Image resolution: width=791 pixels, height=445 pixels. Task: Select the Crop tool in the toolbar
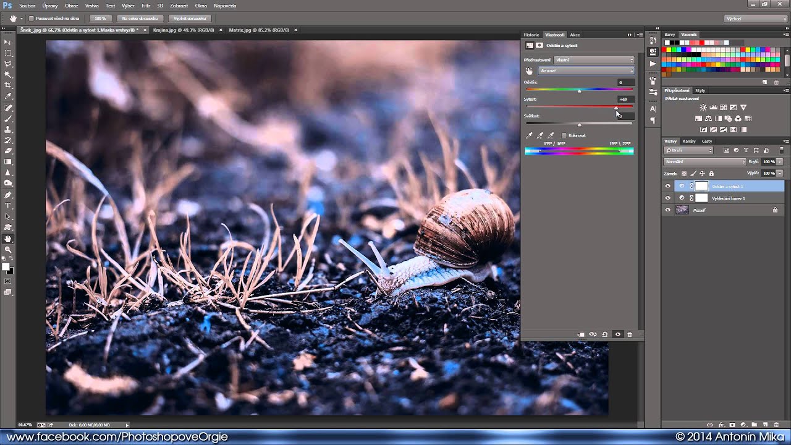(8, 85)
